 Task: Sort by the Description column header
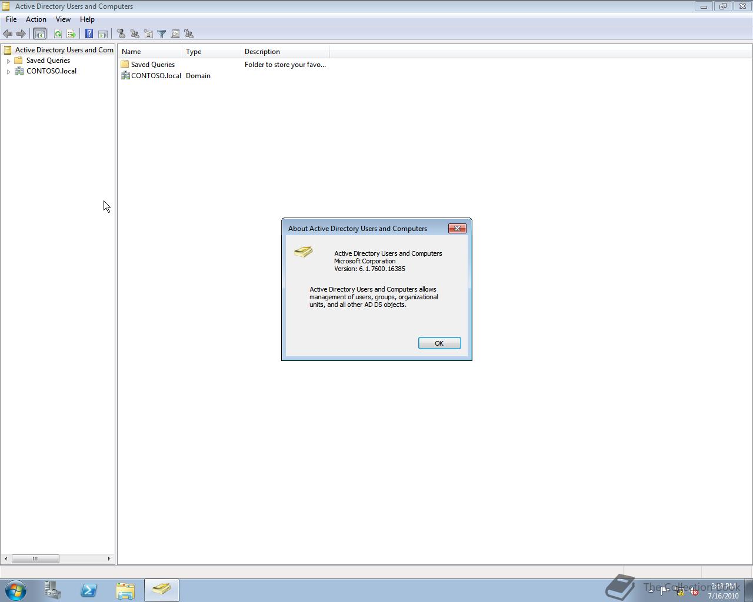285,52
